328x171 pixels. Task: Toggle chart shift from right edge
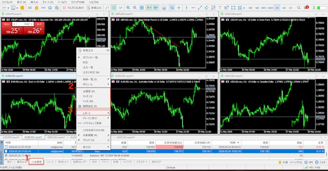pos(156,8)
